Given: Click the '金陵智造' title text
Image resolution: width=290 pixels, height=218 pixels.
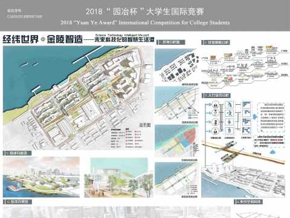Looking at the screenshot, I should pos(65,39).
